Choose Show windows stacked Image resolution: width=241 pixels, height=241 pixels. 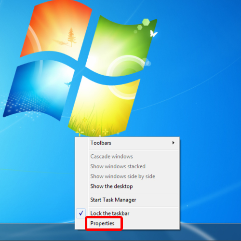click(x=127, y=166)
